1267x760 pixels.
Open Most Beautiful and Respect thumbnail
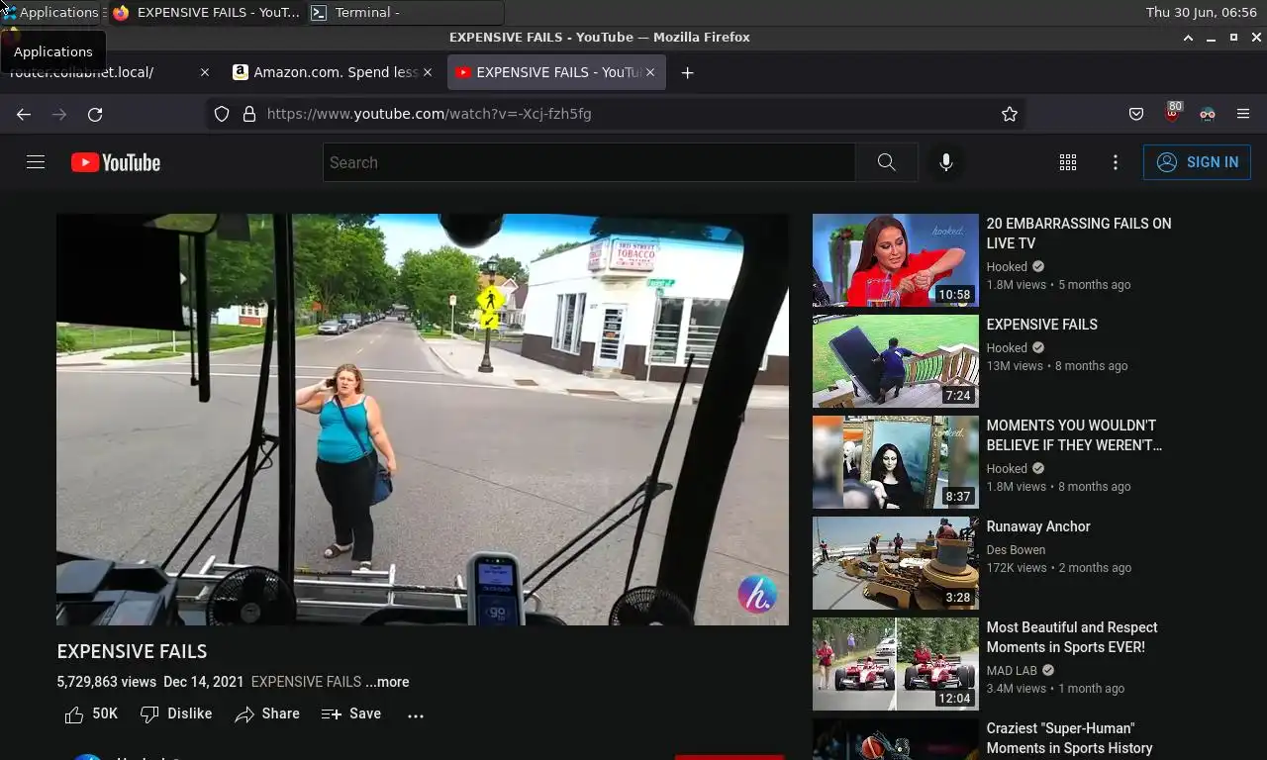click(896, 664)
